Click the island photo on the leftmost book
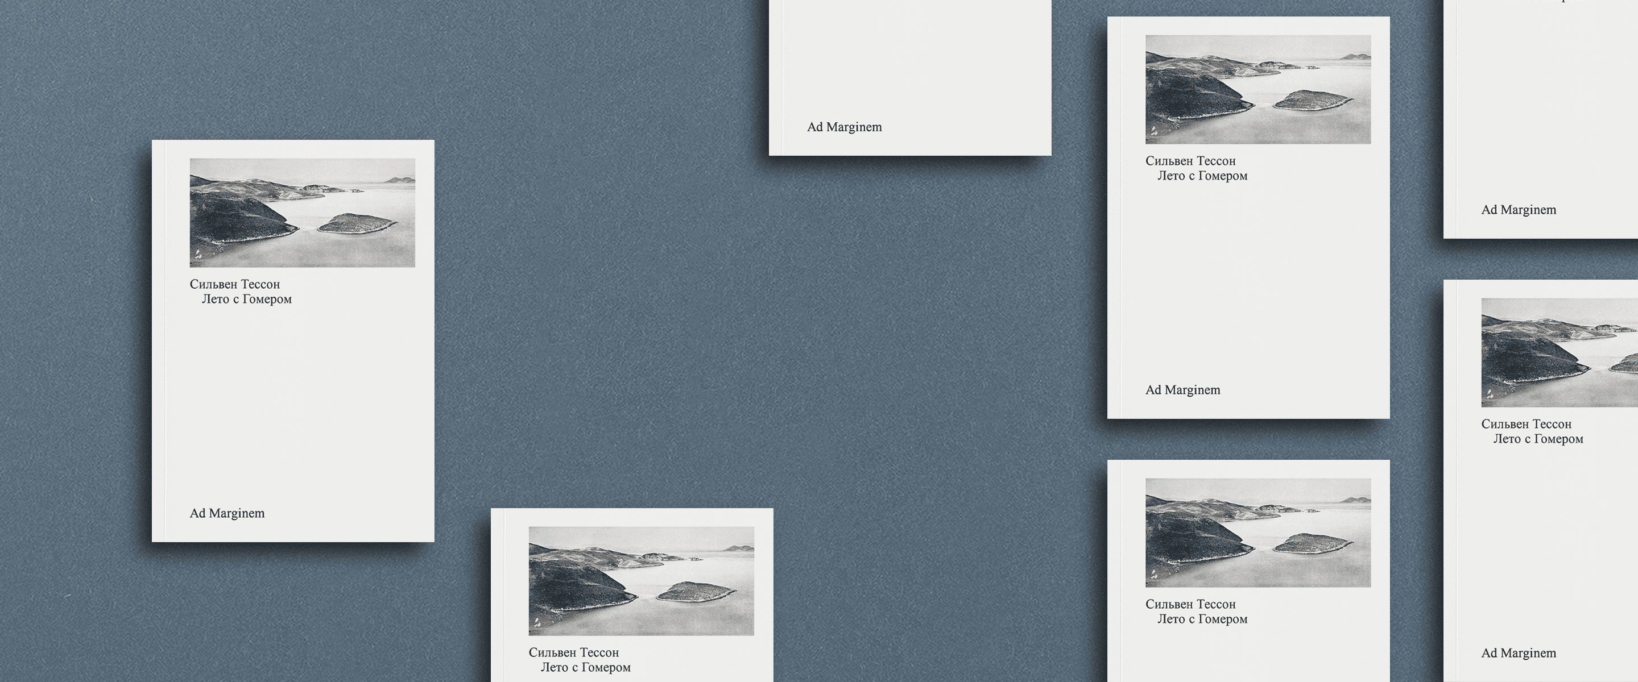 pos(302,213)
